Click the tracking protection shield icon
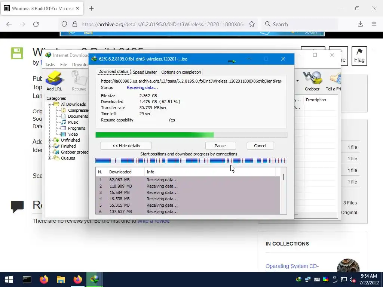Screen dimensions: 383x287 [x=64, y=24]
